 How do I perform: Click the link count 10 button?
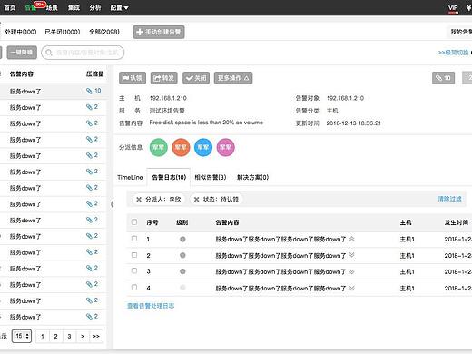tap(443, 78)
